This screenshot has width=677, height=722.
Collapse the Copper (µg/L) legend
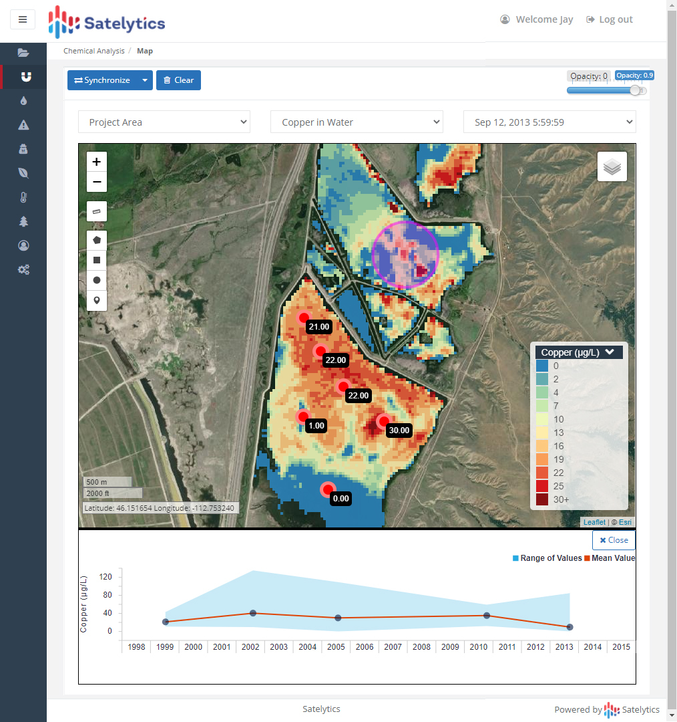(x=610, y=352)
